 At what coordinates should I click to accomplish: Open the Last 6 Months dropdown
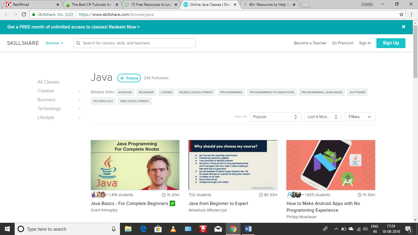(323, 117)
